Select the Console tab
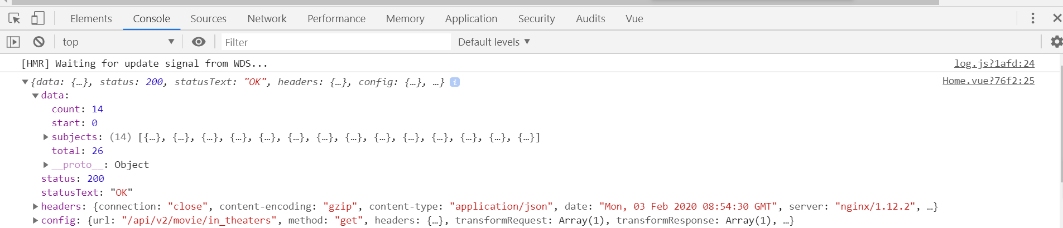Image resolution: width=1063 pixels, height=228 pixels. [x=151, y=18]
